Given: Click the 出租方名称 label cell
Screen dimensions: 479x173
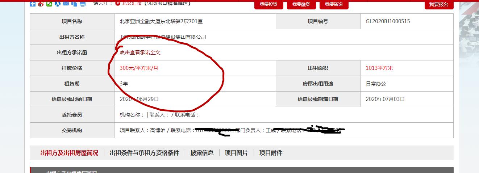Looking at the screenshot, I should (x=72, y=37).
